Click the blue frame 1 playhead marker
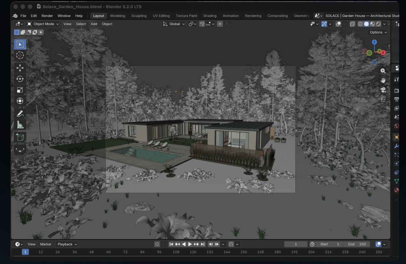Image resolution: width=406 pixels, height=264 pixels. click(25, 252)
